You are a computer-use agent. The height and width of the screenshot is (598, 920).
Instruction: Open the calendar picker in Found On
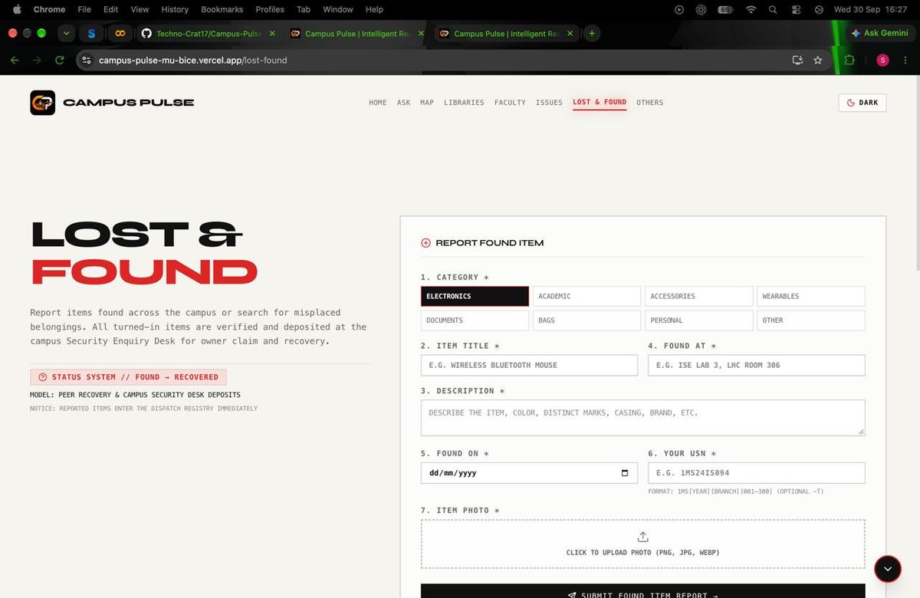pyautogui.click(x=625, y=473)
